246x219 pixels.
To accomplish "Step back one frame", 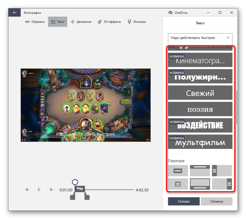I will [27, 190].
